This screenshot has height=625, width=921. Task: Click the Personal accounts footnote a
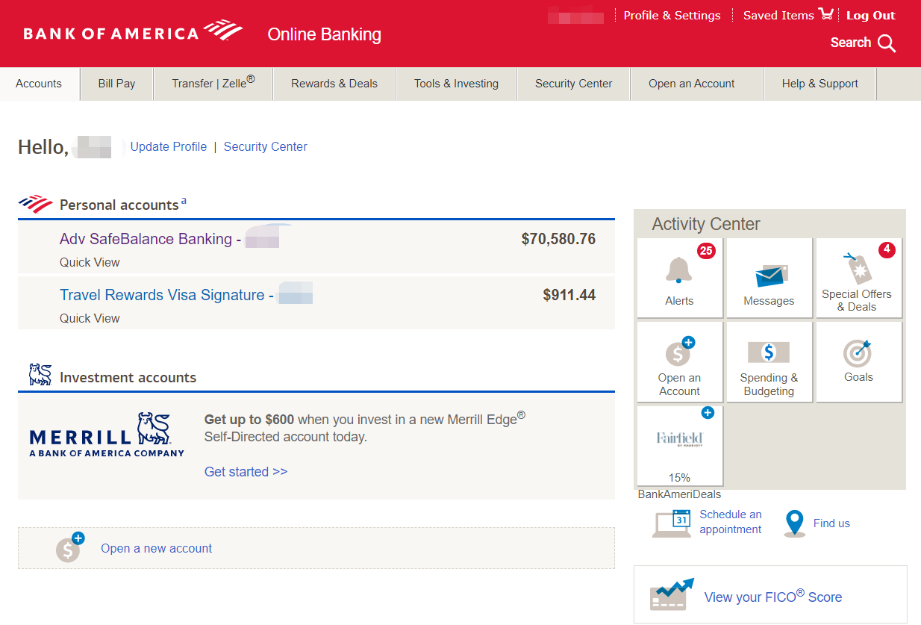tap(184, 200)
